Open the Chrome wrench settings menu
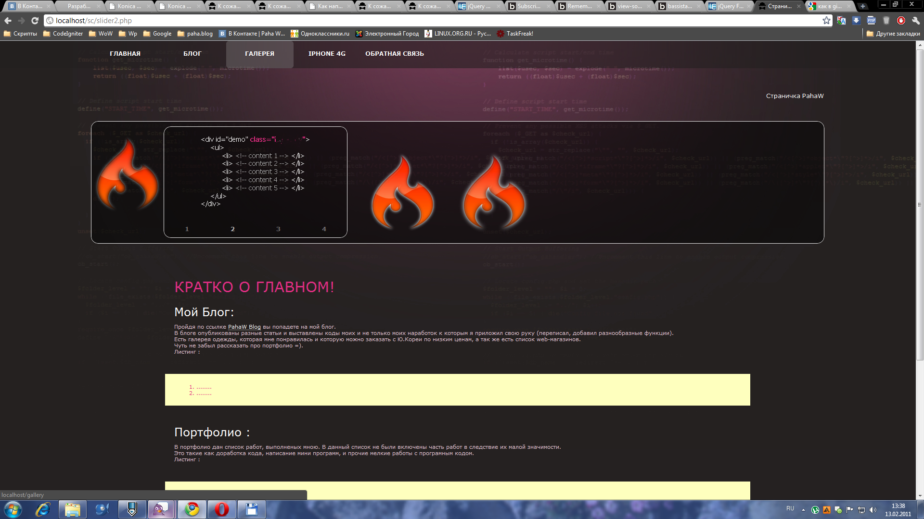 coord(916,21)
